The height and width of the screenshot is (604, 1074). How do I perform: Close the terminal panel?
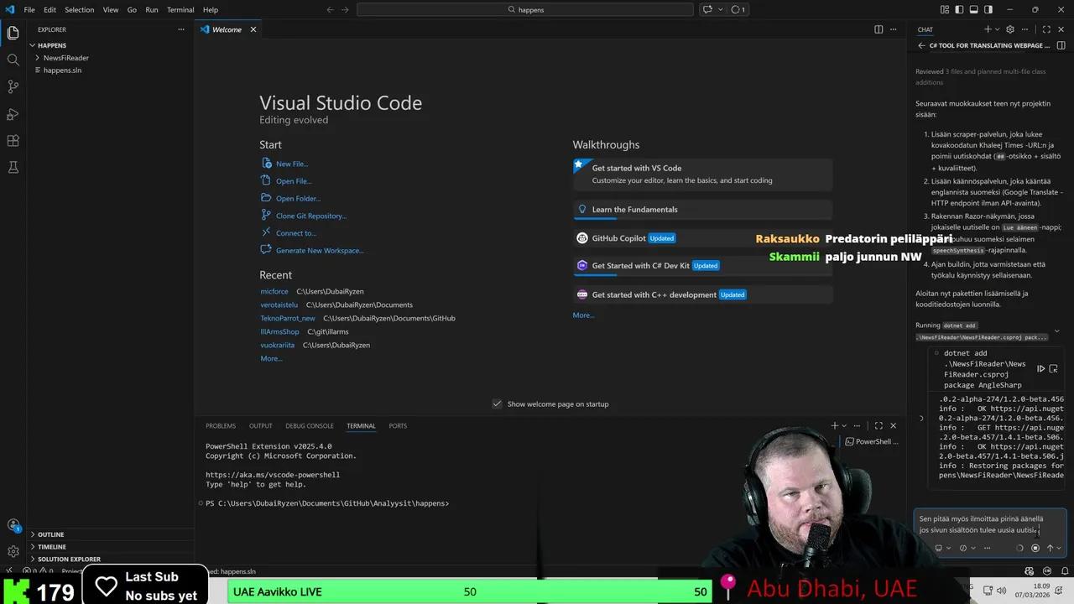tap(893, 425)
